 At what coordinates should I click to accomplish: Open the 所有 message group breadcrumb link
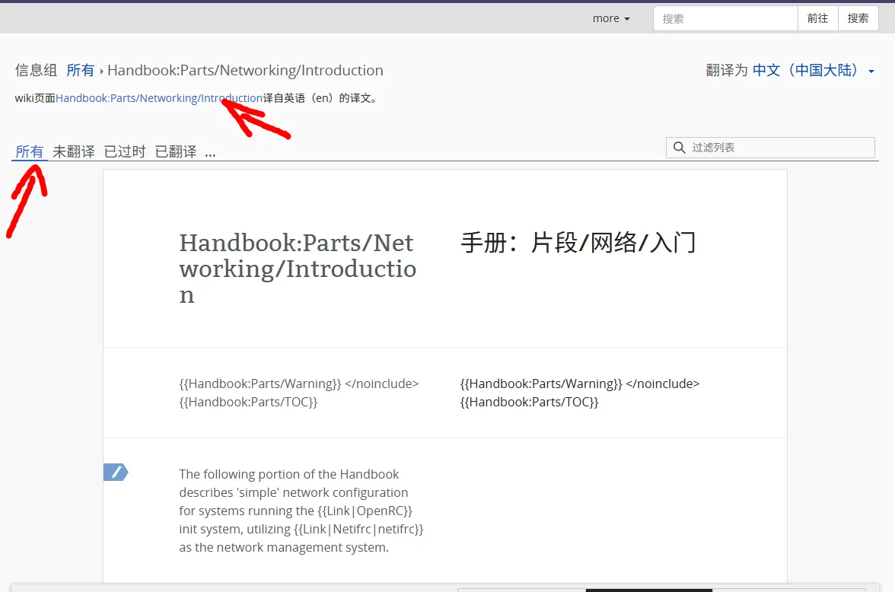coord(81,70)
